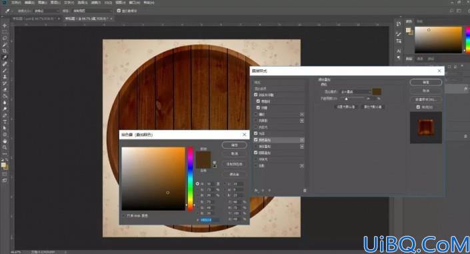
Task: Select the Hand tool
Action: pyautogui.click(x=5, y=141)
